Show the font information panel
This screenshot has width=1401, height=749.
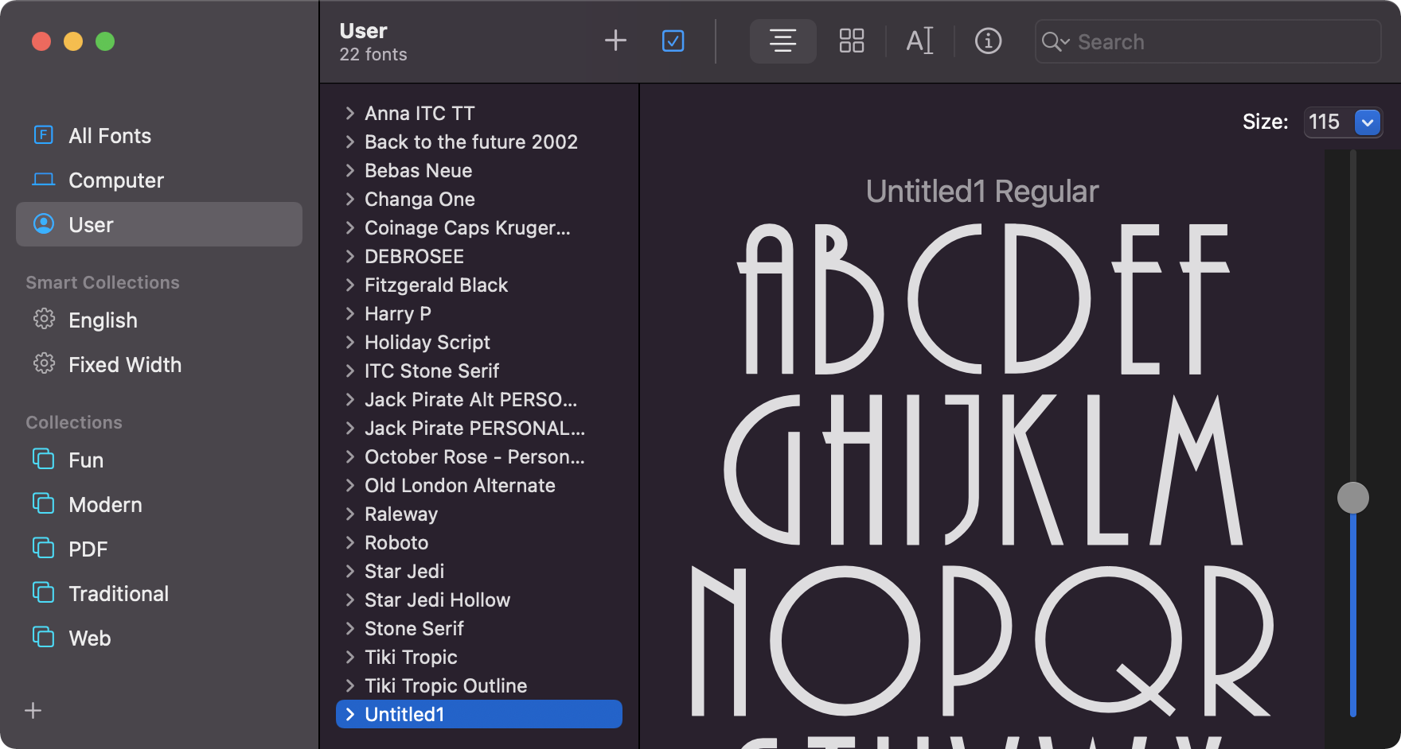coord(988,41)
